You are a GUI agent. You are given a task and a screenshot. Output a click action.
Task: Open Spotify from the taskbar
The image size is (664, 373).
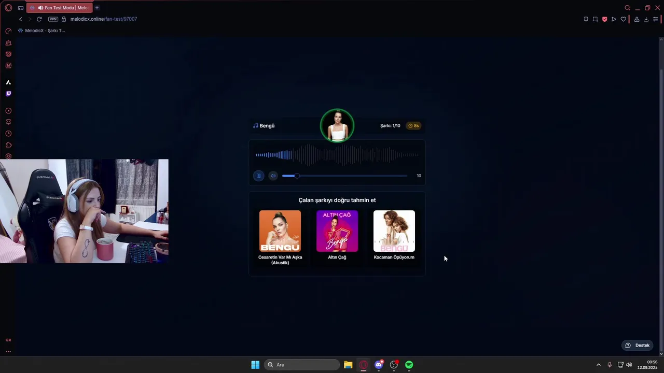[409, 365]
